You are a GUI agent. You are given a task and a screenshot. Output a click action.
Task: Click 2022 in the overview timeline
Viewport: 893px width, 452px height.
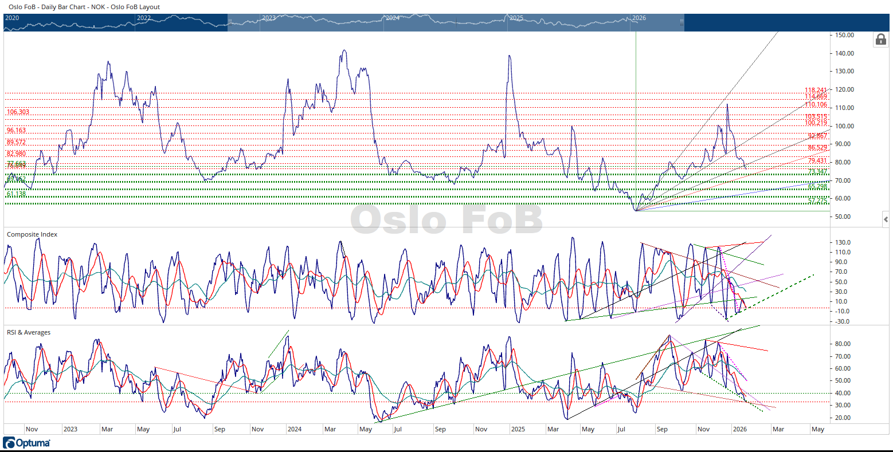point(144,18)
